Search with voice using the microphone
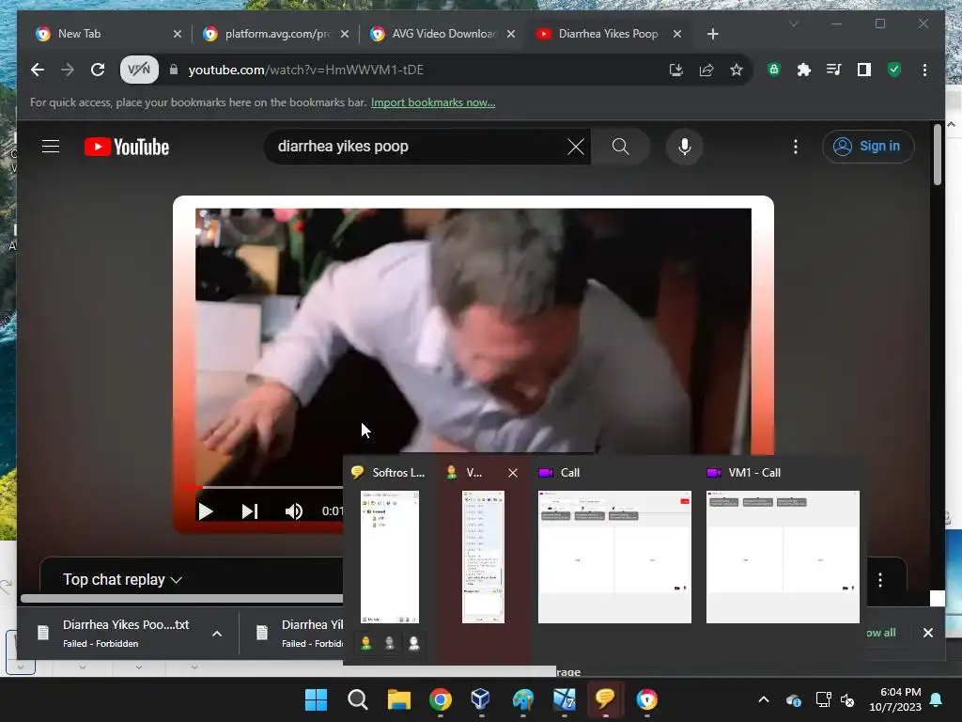The width and height of the screenshot is (962, 722). click(685, 147)
